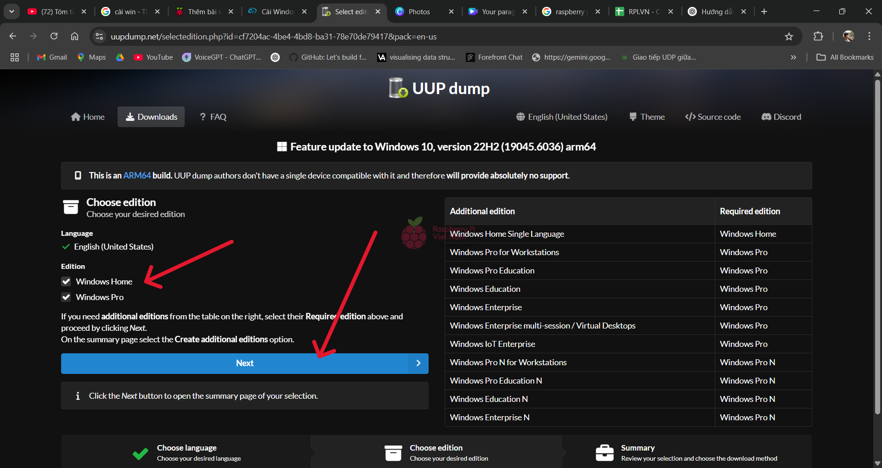Uncheck the Windows Pro edition checkbox

click(x=66, y=297)
